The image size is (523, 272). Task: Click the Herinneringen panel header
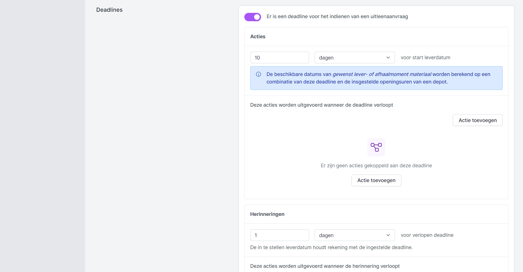267,214
